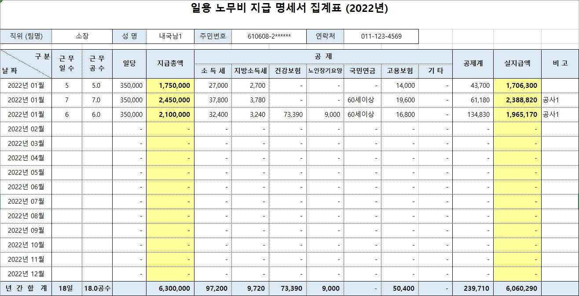Select the deduction total cell 43,700
The image size is (579, 296).
473,86
